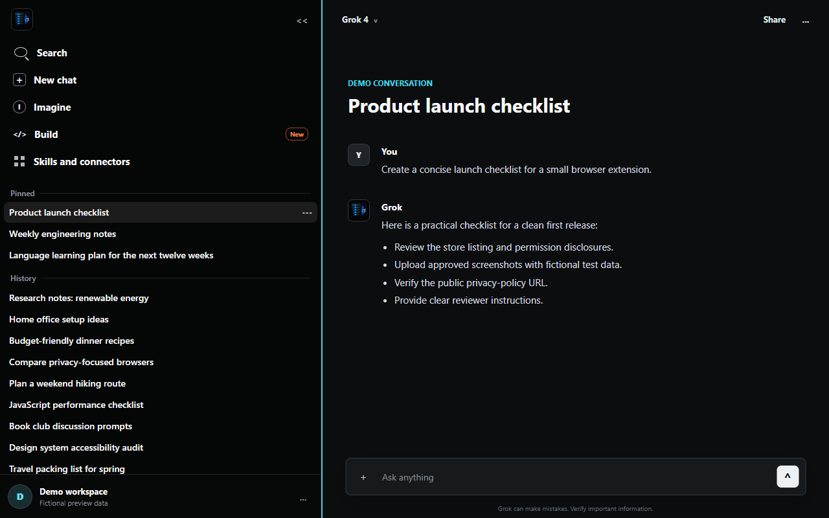Image resolution: width=829 pixels, height=518 pixels.
Task: Click the Skills and connectors grid icon
Action: (x=19, y=162)
